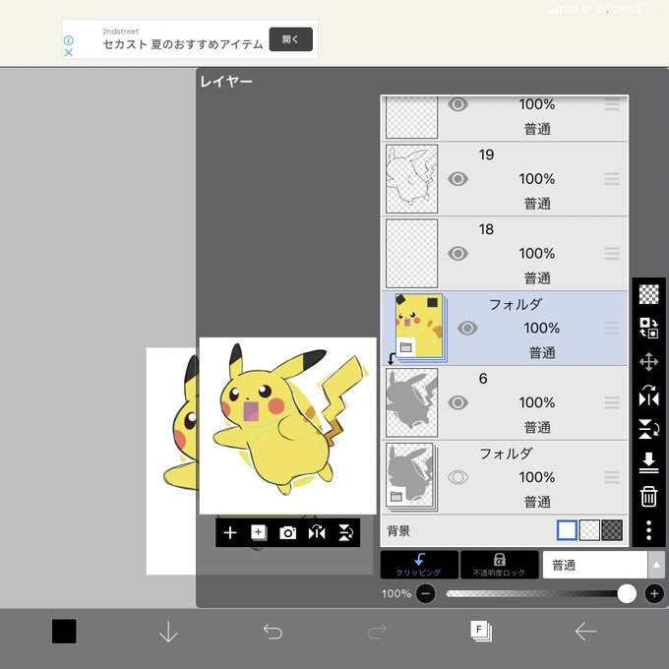This screenshot has height=669, width=669.
Task: Flip layer horizontally in right sidebar
Action: 648,395
